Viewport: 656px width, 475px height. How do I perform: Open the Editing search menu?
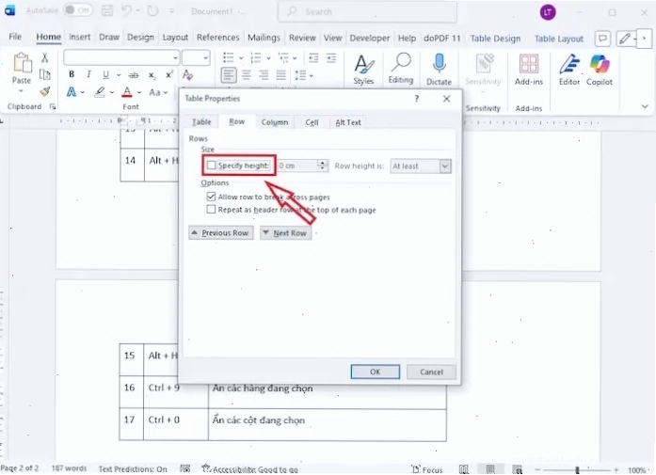(x=401, y=69)
